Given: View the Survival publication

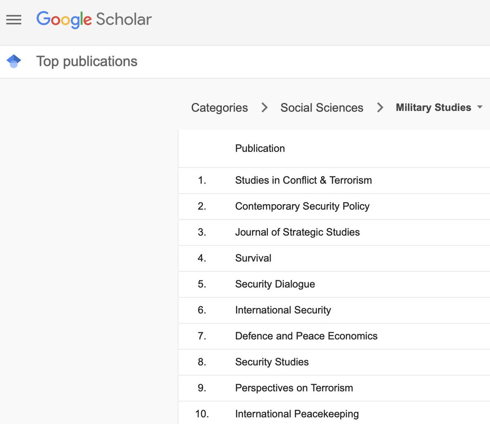Looking at the screenshot, I should pyautogui.click(x=253, y=258).
